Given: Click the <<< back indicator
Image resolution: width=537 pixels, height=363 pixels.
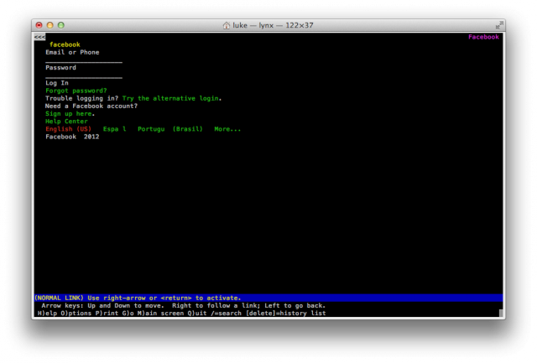Looking at the screenshot, I should (39, 38).
